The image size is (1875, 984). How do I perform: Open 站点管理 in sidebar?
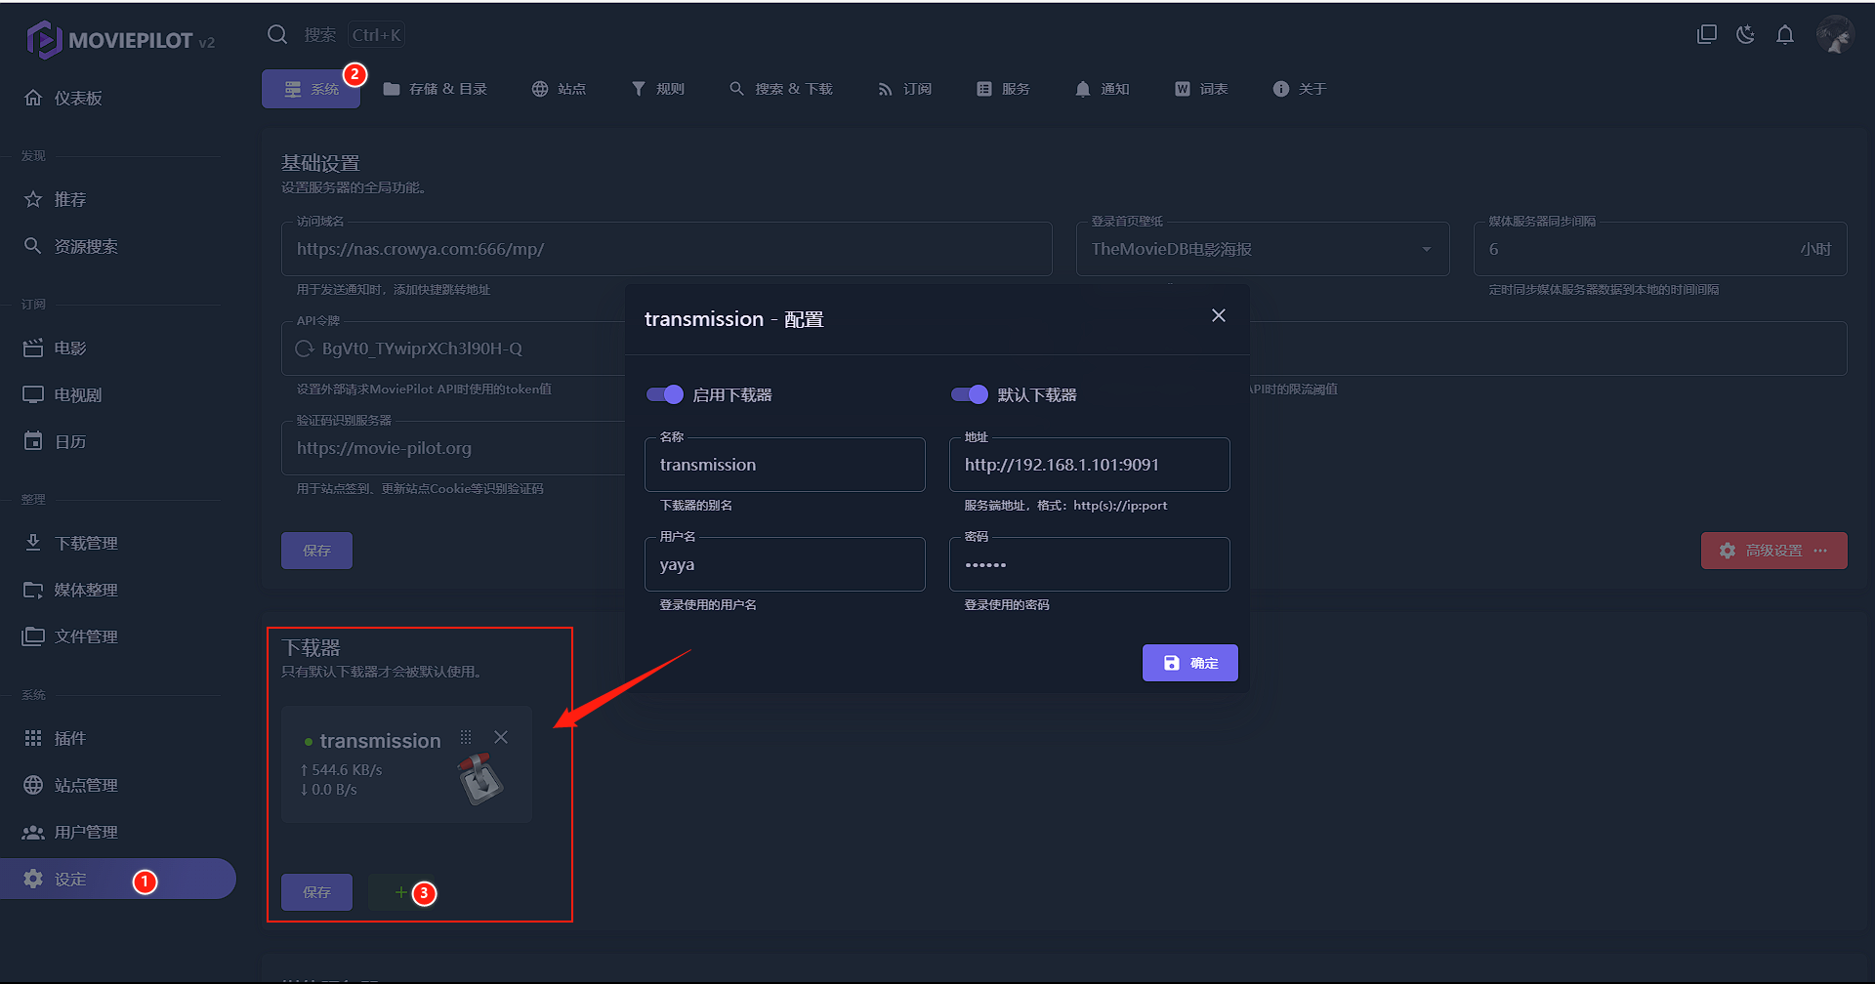(117, 785)
